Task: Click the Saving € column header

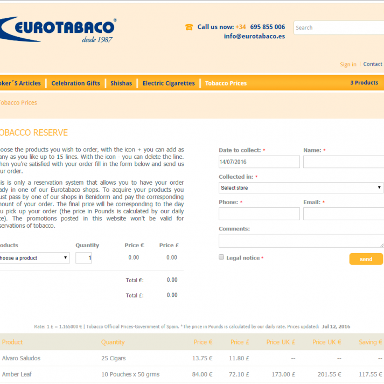Action: coord(371,342)
